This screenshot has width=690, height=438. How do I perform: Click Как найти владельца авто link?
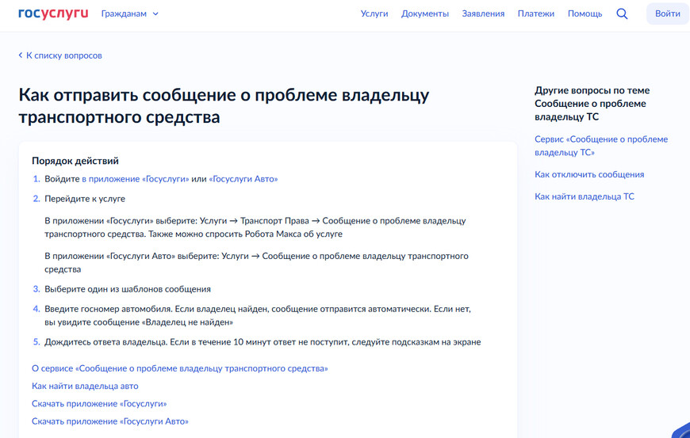tap(85, 387)
